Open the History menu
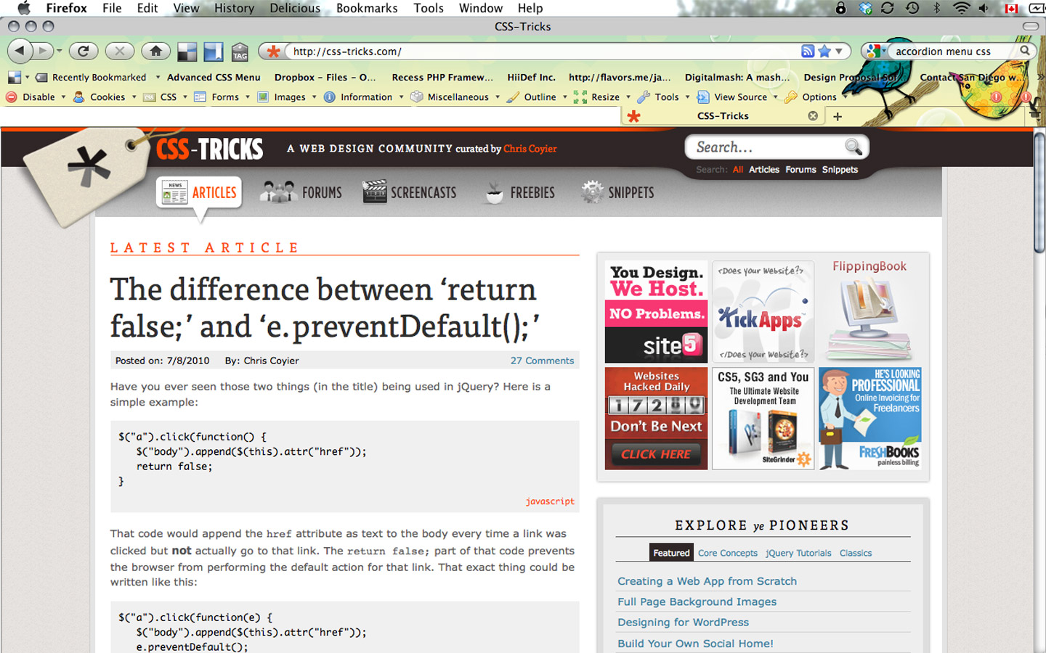 pyautogui.click(x=234, y=8)
